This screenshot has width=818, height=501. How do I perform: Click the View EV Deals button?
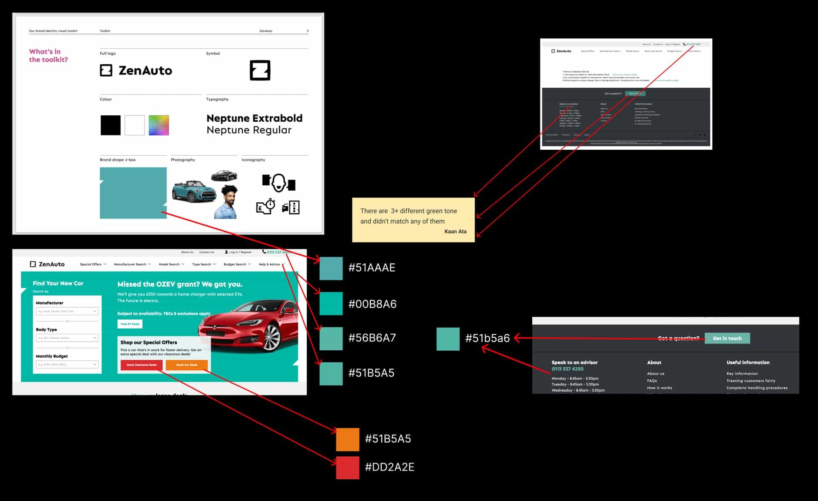[x=130, y=324]
